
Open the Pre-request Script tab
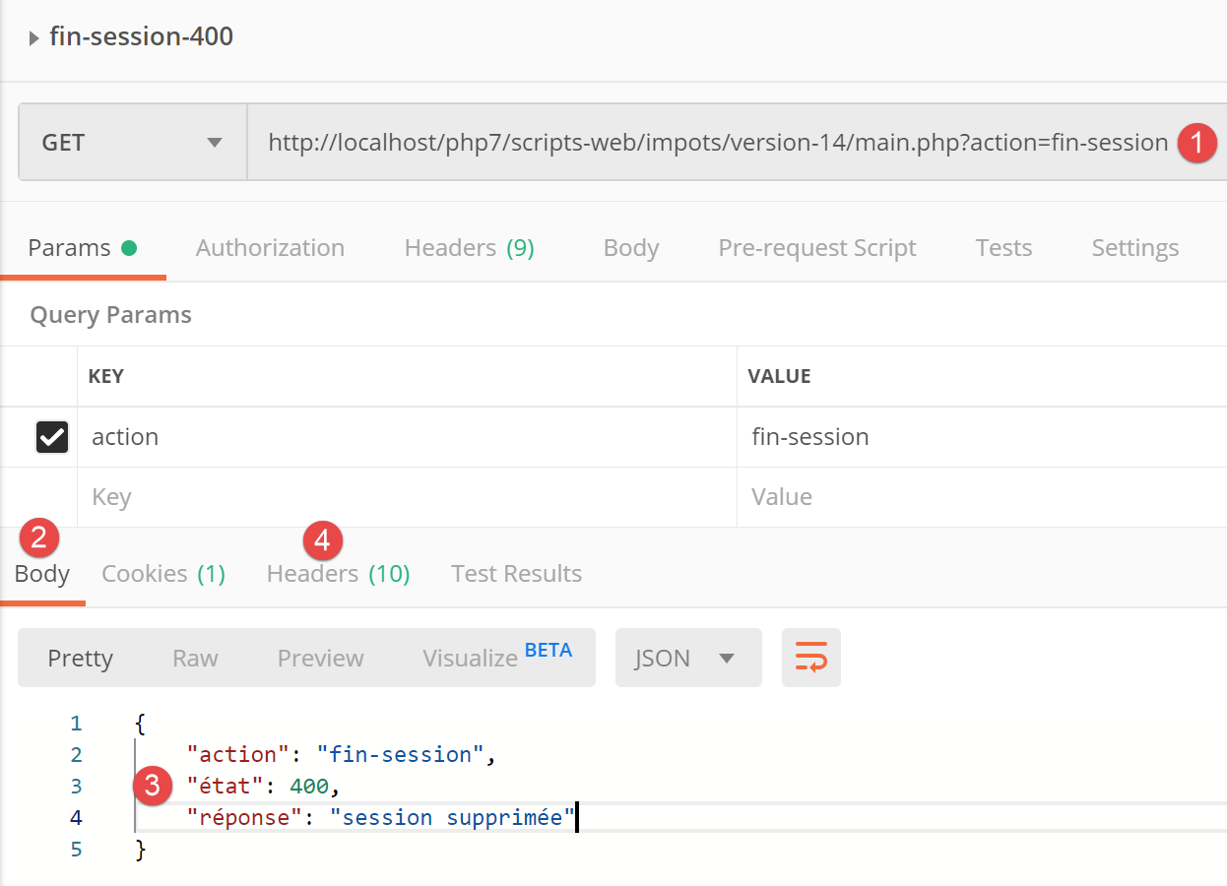(816, 248)
